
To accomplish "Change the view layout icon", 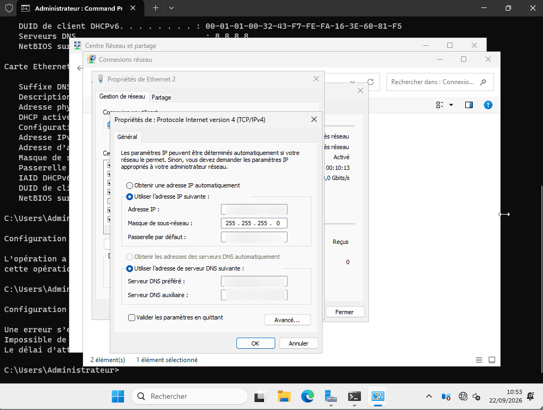I will click(439, 105).
